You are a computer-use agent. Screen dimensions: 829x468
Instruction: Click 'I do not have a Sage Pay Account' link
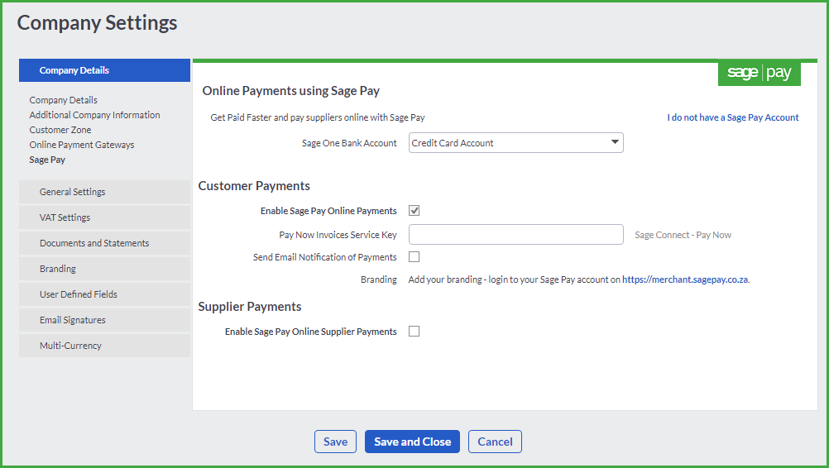click(x=733, y=117)
